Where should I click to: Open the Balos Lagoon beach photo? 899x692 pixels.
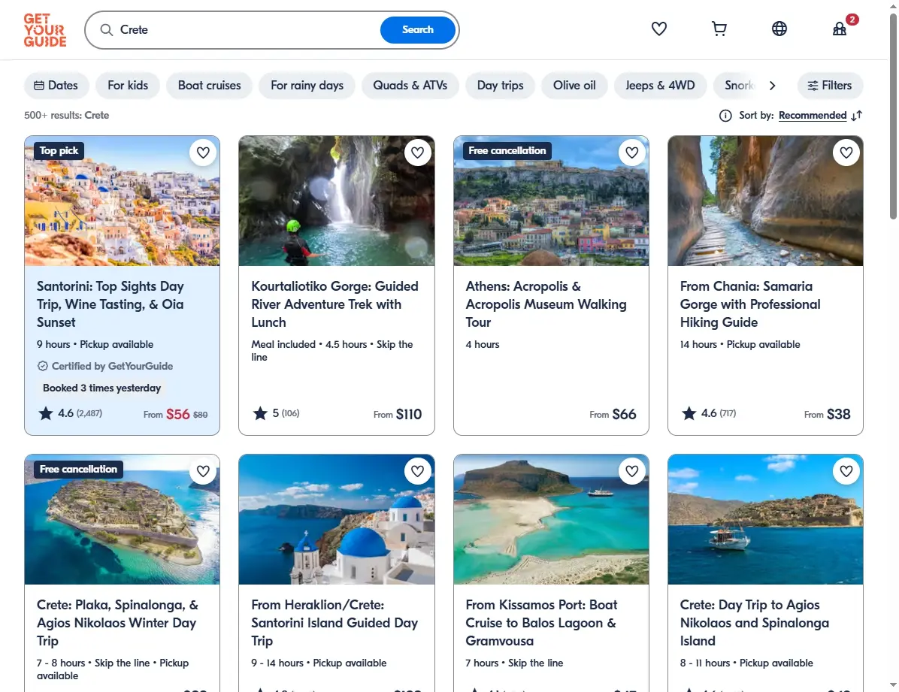[x=551, y=519]
